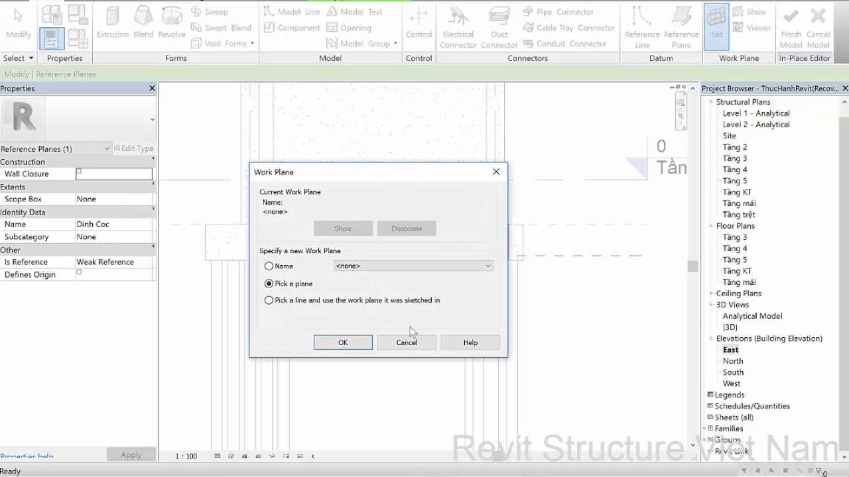This screenshot has height=477, width=849.
Task: Toggle the Defines Origin checkbox
Action: point(79,272)
